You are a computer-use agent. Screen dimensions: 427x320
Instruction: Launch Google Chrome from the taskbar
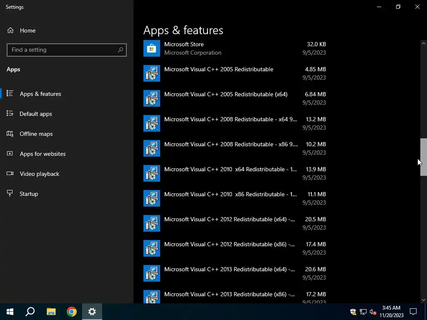click(72, 312)
